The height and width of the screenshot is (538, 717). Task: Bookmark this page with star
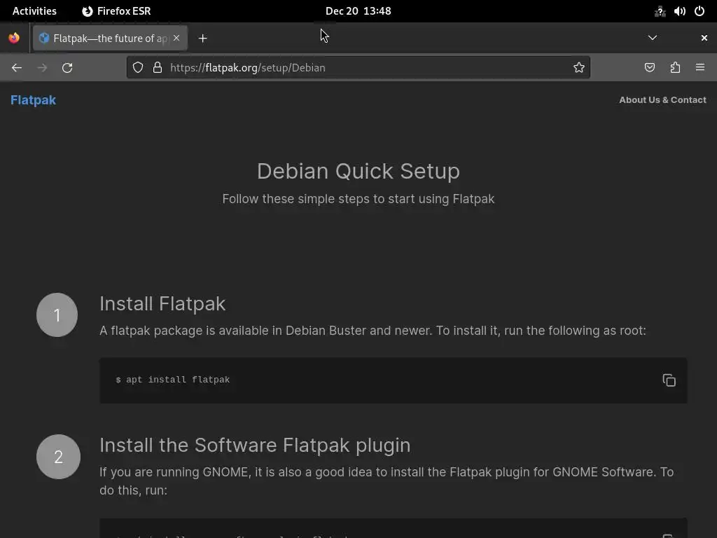(579, 67)
